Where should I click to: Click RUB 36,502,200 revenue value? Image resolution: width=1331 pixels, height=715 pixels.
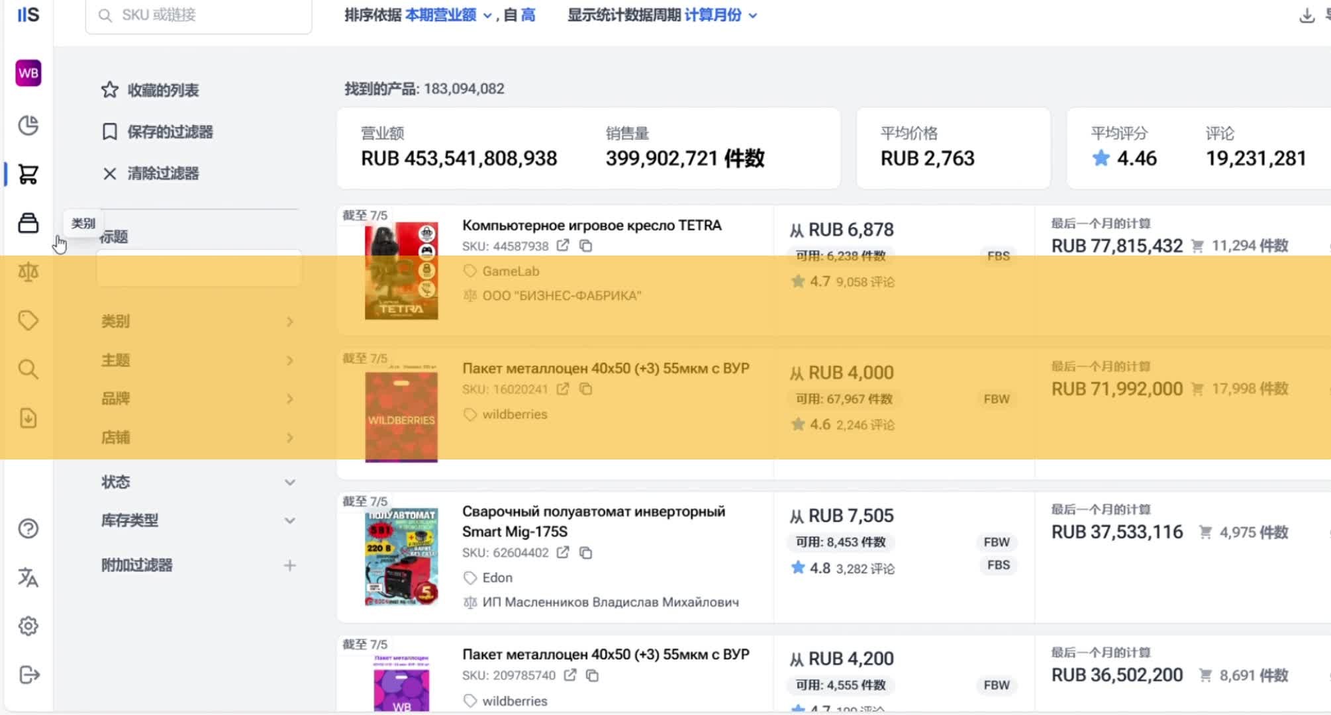click(x=1117, y=675)
